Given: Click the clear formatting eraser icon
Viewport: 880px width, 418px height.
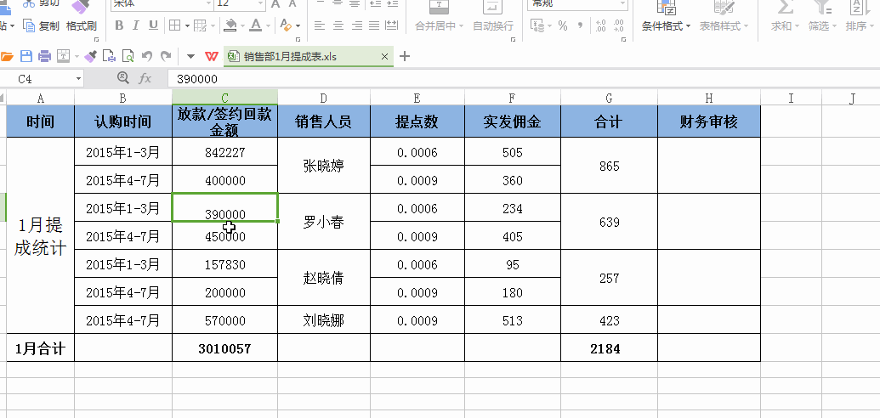Looking at the screenshot, I should point(286,25).
